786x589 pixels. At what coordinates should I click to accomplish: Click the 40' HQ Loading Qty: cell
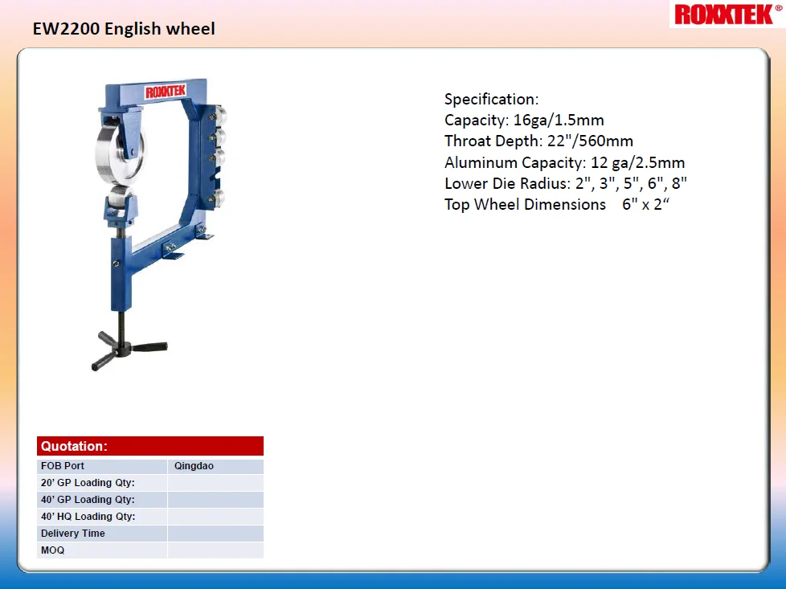[x=102, y=517]
